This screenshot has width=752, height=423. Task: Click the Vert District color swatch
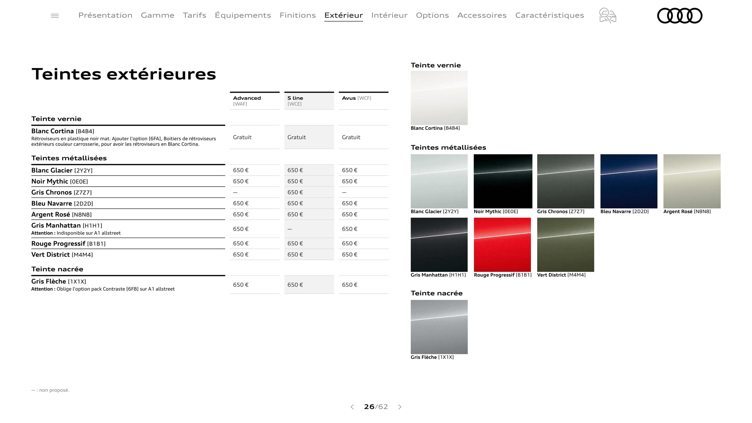click(x=565, y=245)
